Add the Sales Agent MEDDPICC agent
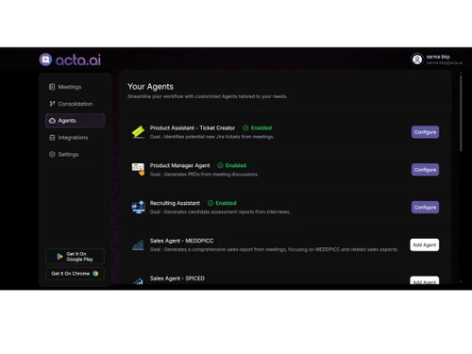The image size is (472, 354). (425, 244)
